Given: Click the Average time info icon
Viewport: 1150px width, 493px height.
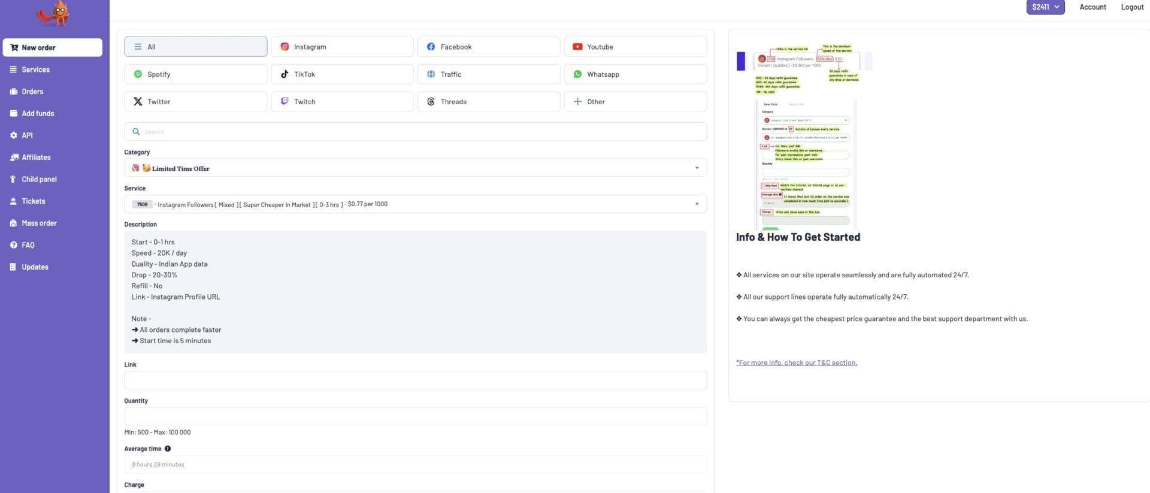Looking at the screenshot, I should 168,449.
